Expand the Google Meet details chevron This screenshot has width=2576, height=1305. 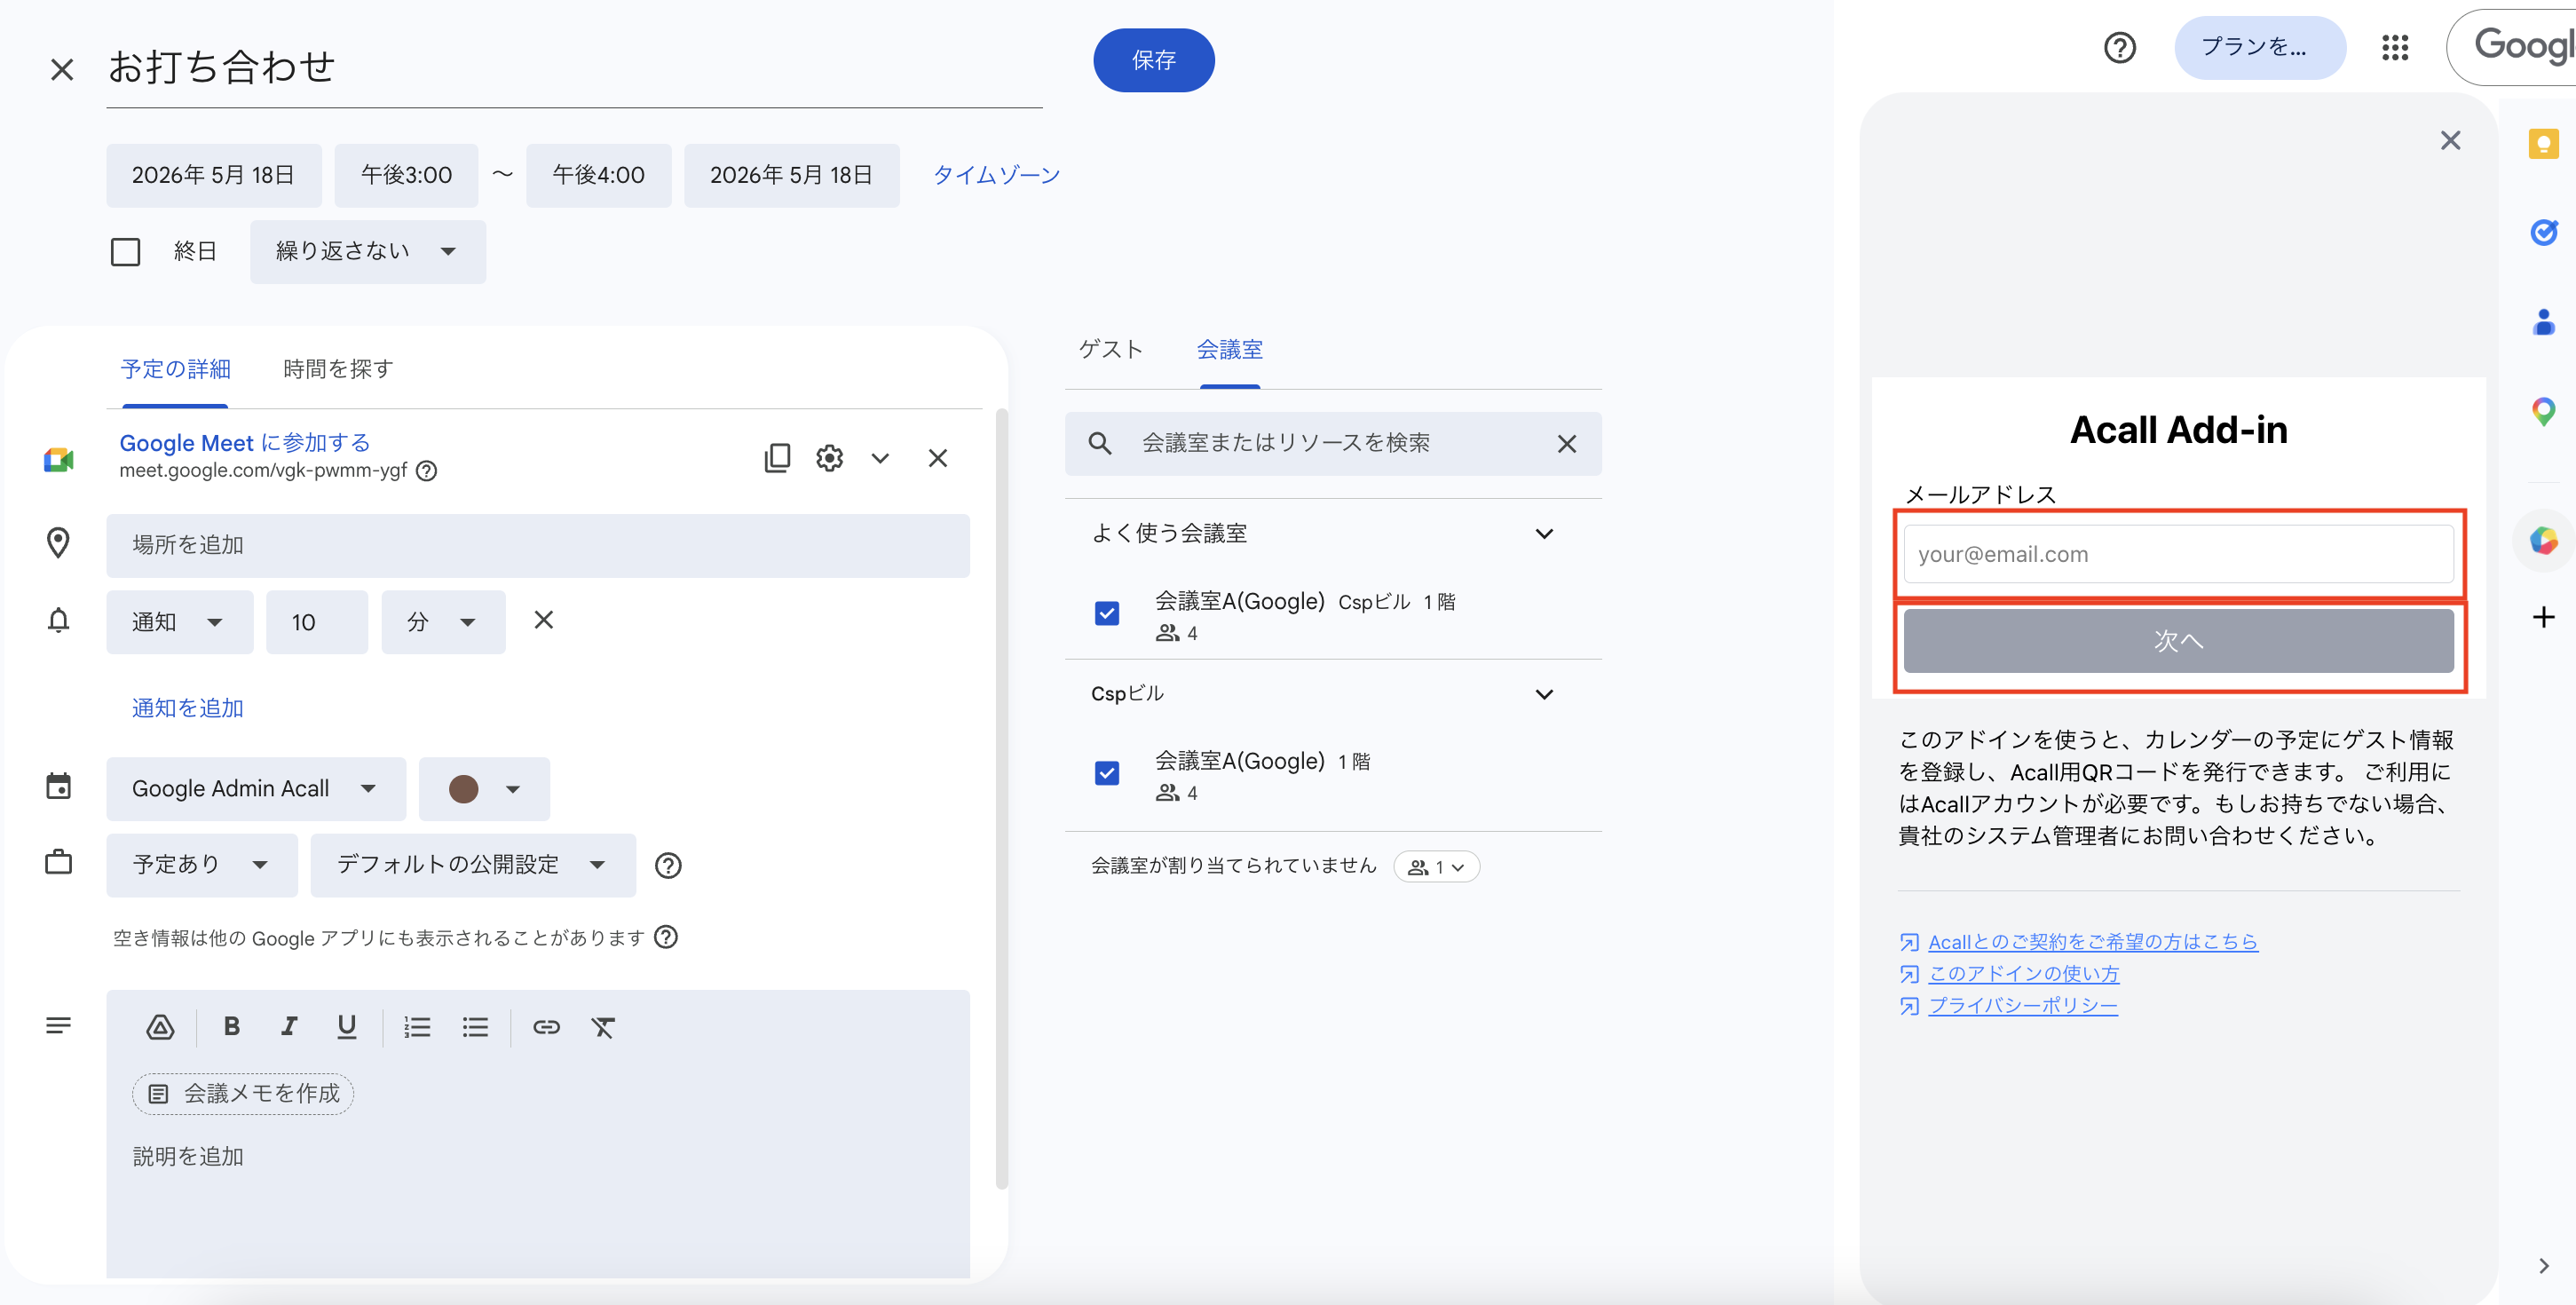pyautogui.click(x=880, y=458)
